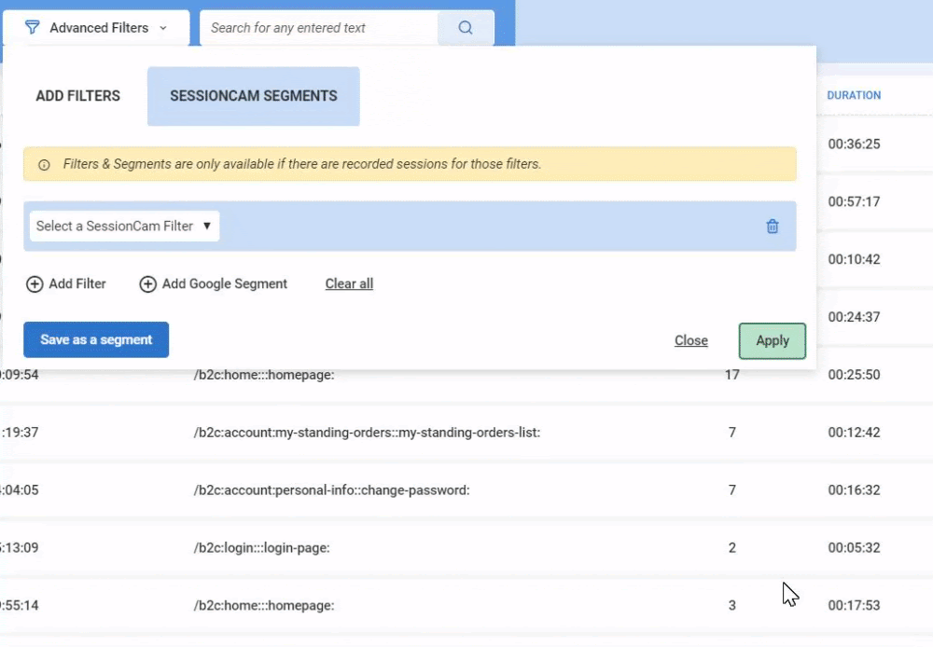
Task: Open the my-standing-orders-list session row
Action: pyautogui.click(x=367, y=433)
